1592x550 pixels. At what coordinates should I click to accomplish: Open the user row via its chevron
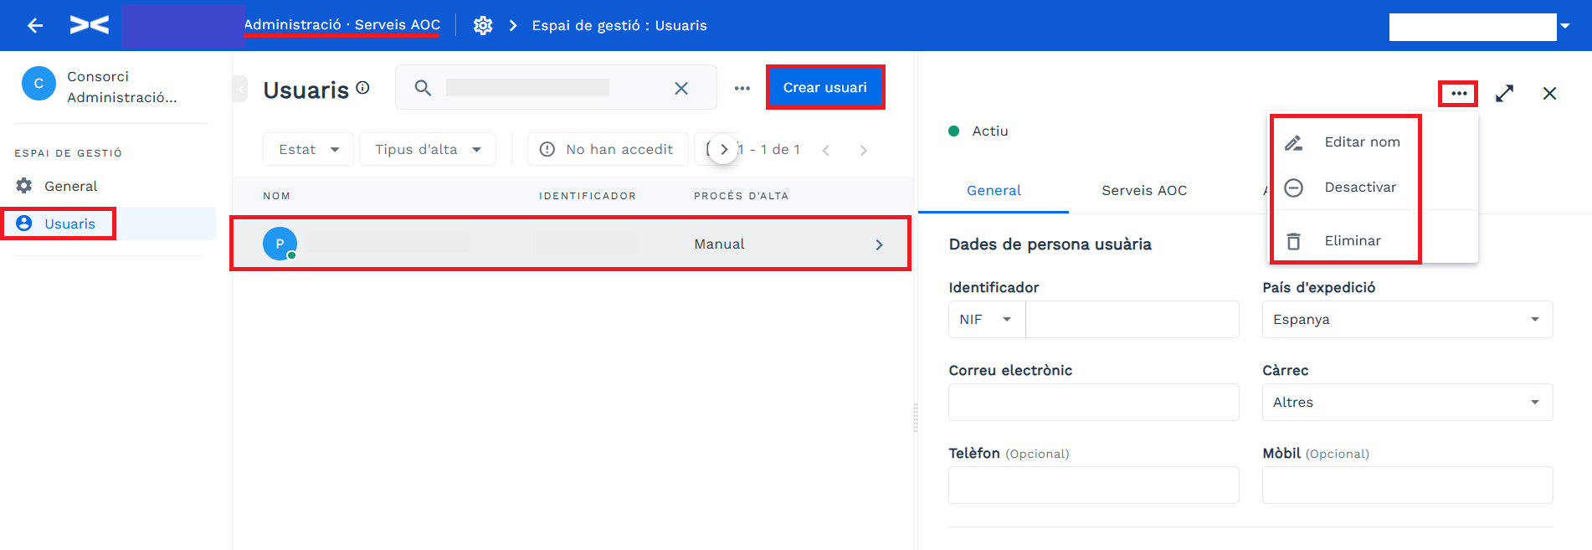(879, 244)
